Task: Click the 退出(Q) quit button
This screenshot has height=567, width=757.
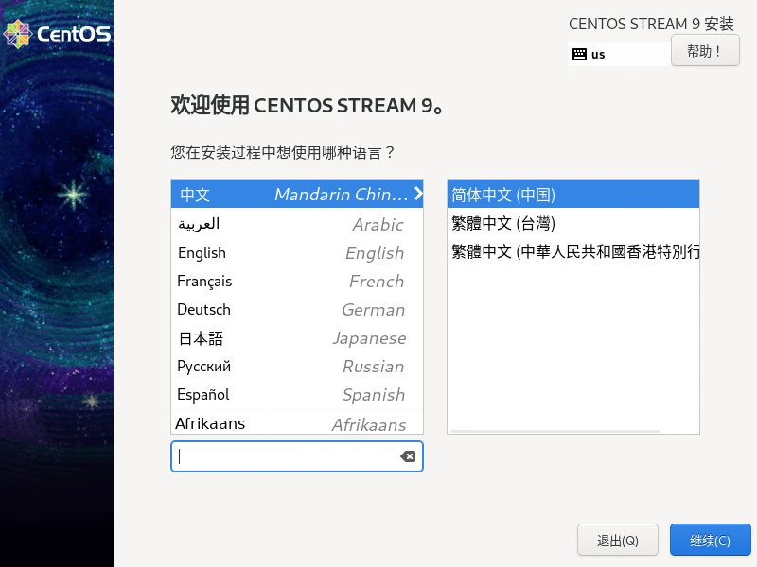Action: (x=618, y=540)
